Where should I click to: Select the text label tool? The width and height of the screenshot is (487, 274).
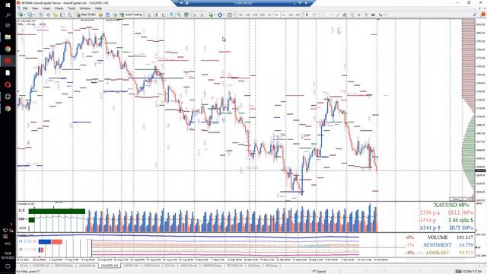(x=366, y=14)
